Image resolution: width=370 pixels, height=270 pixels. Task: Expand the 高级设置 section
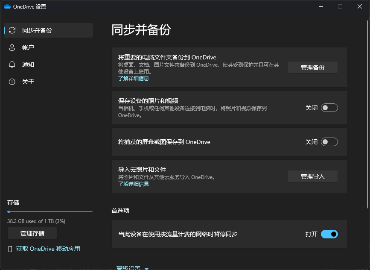point(132,268)
